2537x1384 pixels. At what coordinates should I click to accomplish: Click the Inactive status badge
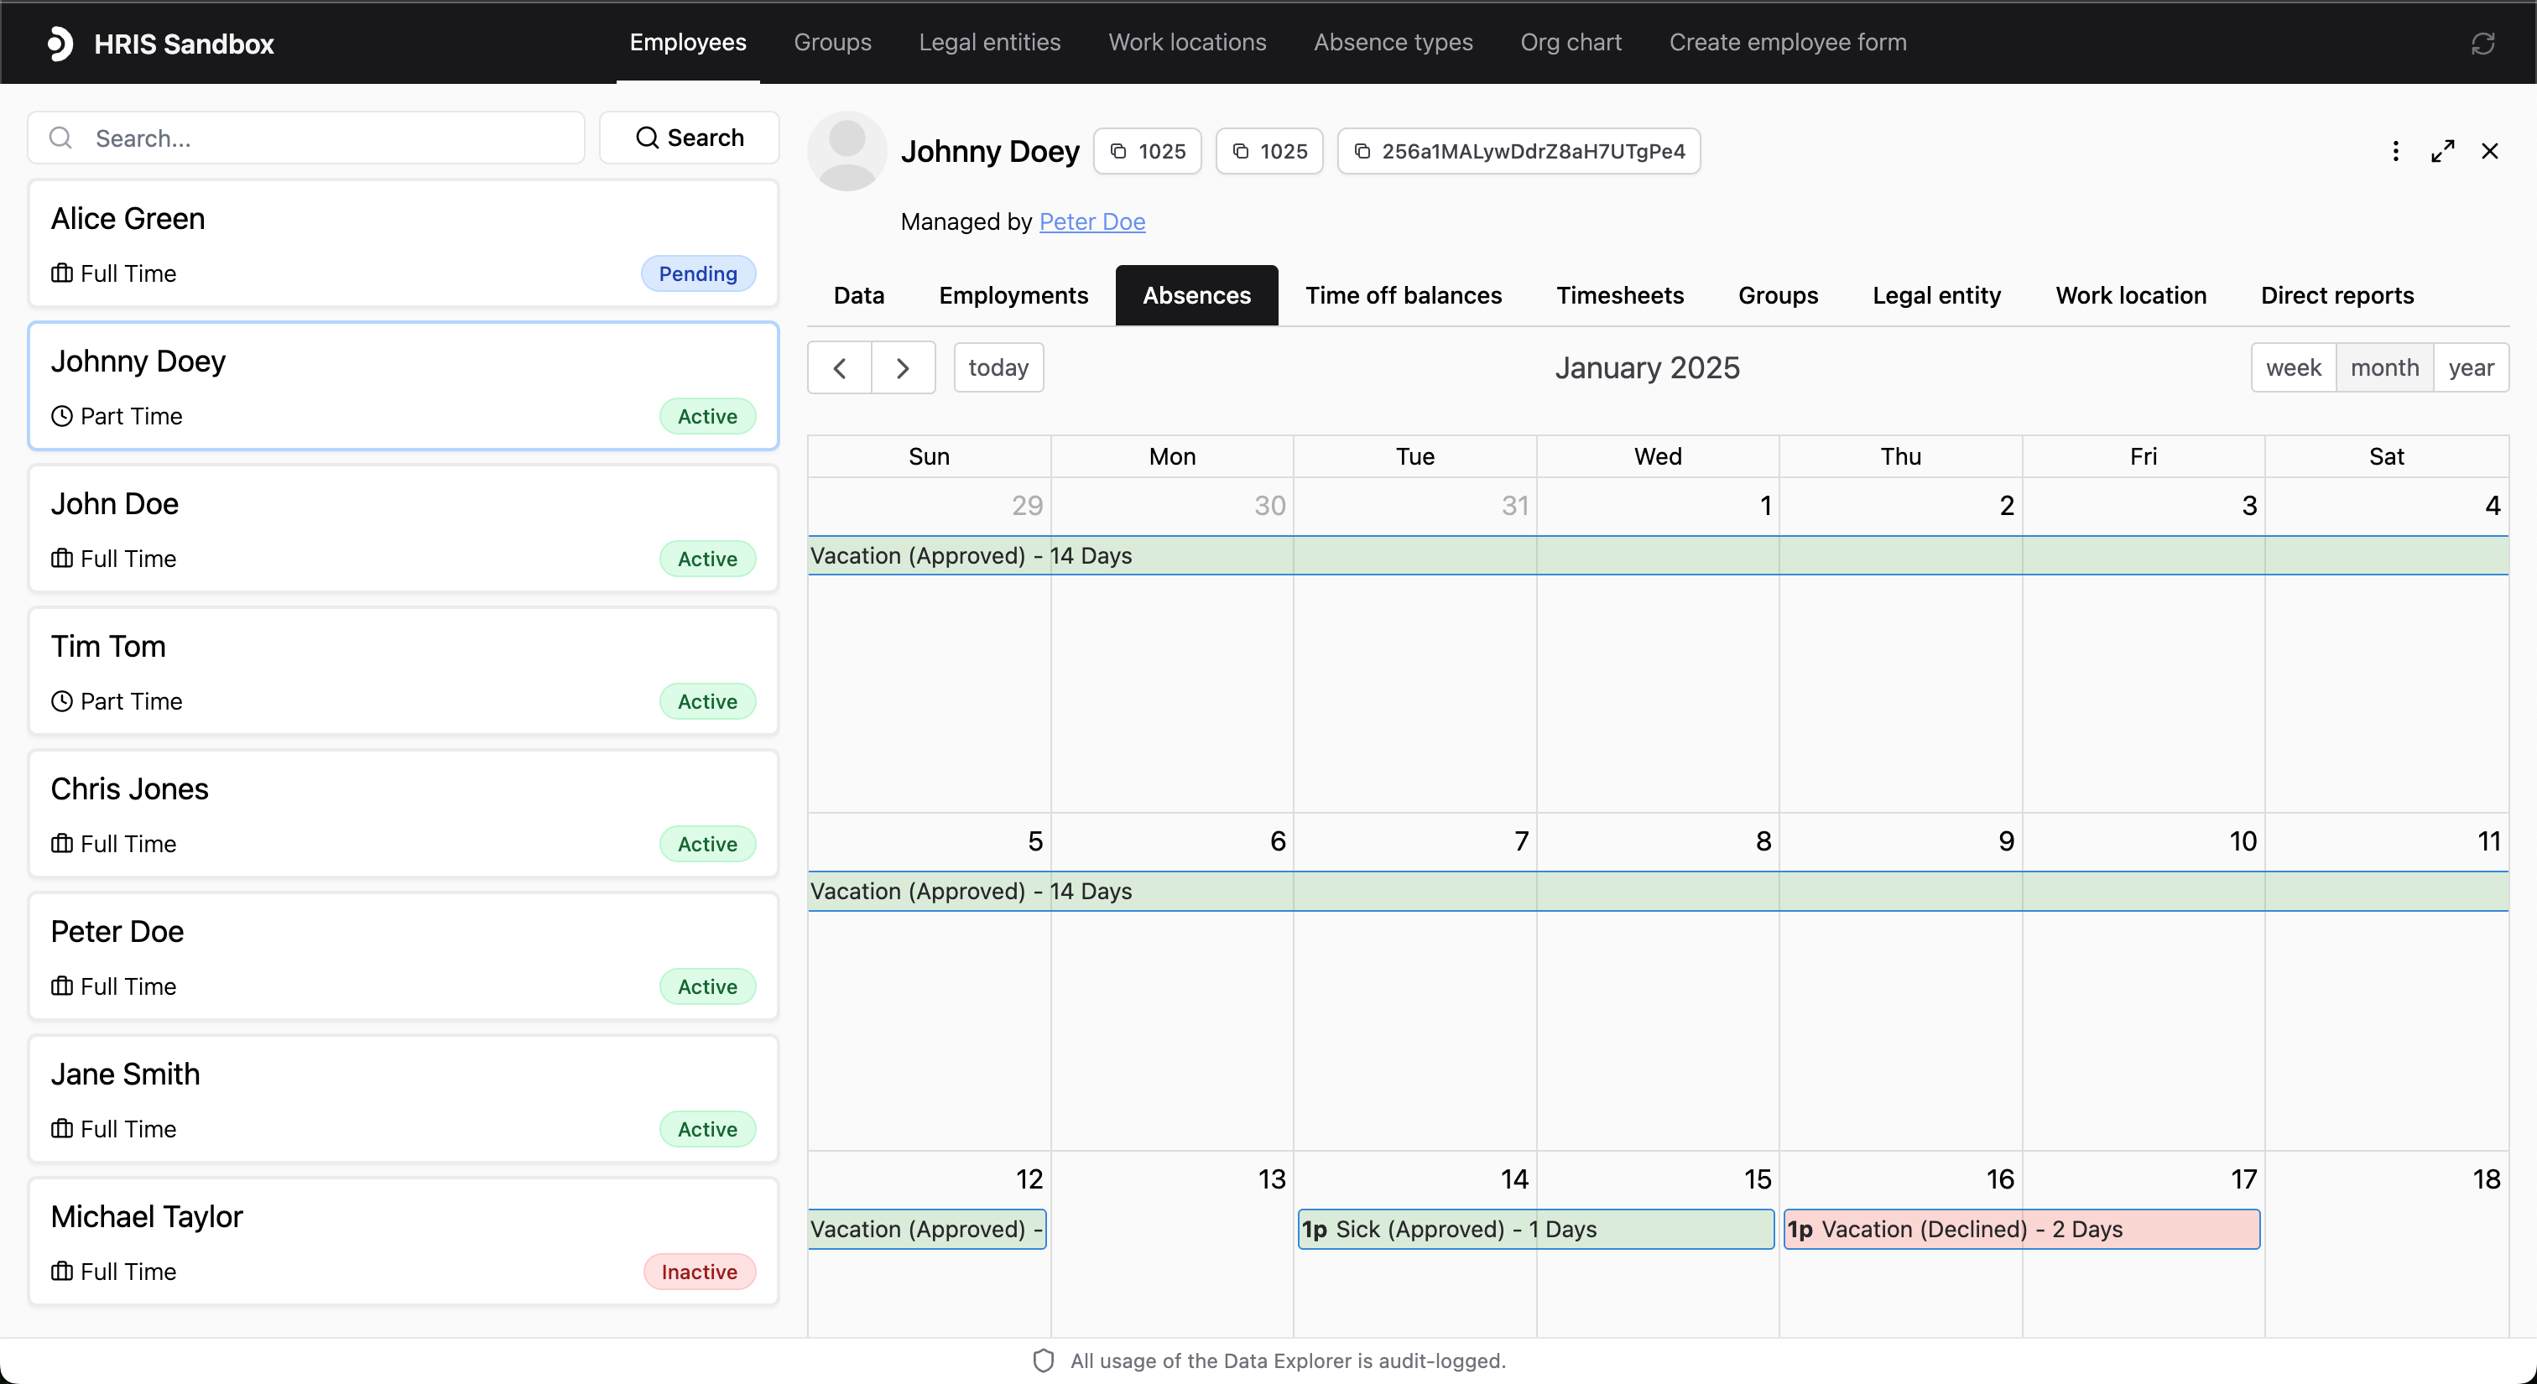699,1272
